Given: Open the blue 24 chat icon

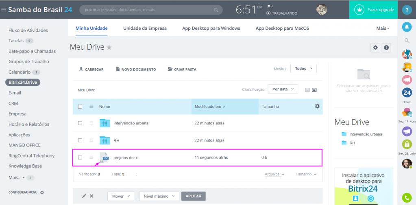Looking at the screenshot, I should pyautogui.click(x=407, y=93).
